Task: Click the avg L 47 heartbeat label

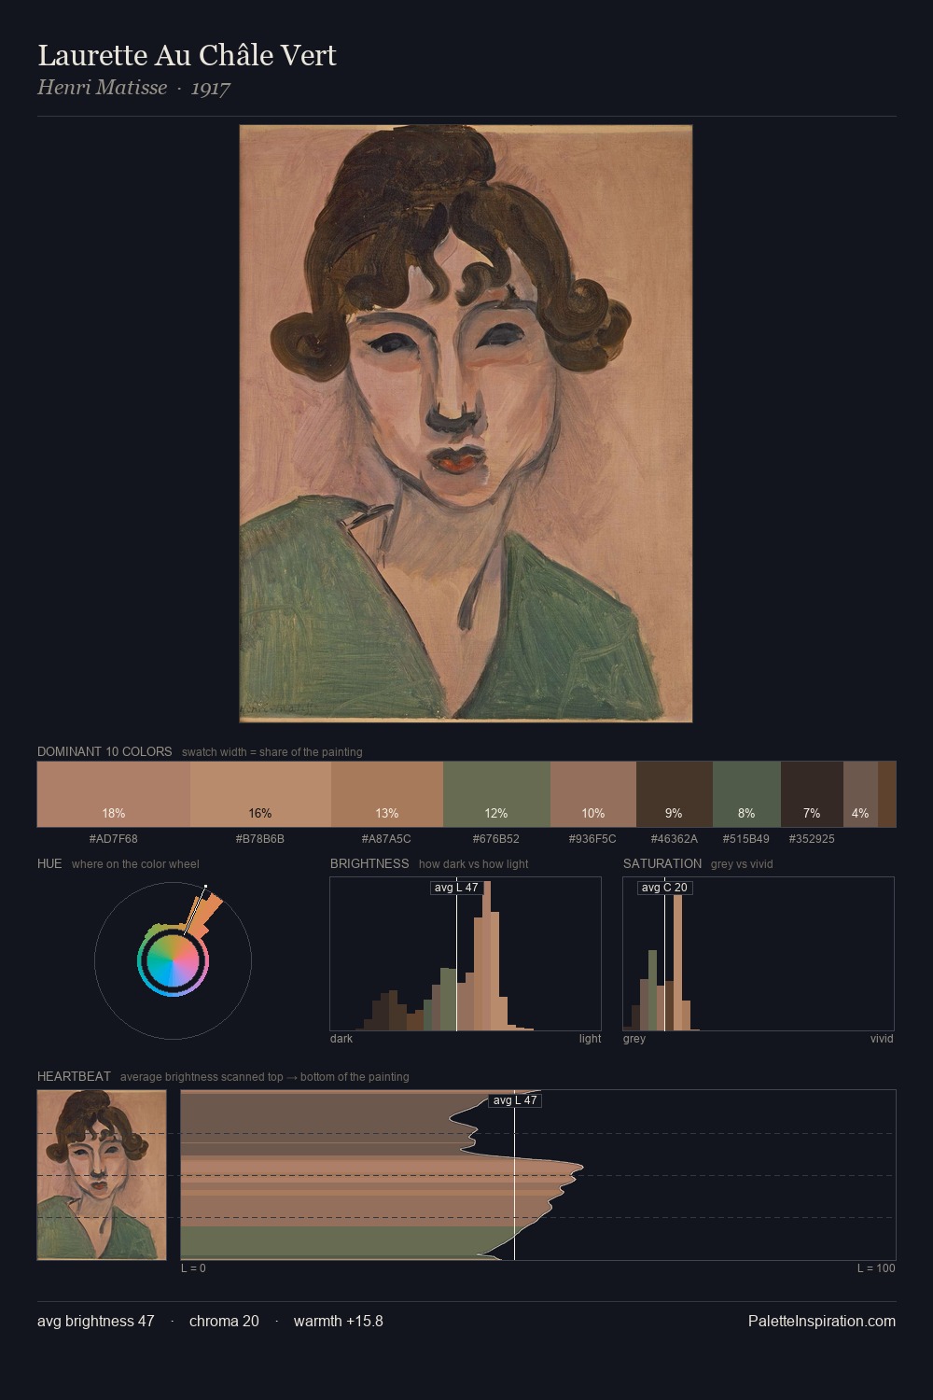Action: click(515, 1100)
